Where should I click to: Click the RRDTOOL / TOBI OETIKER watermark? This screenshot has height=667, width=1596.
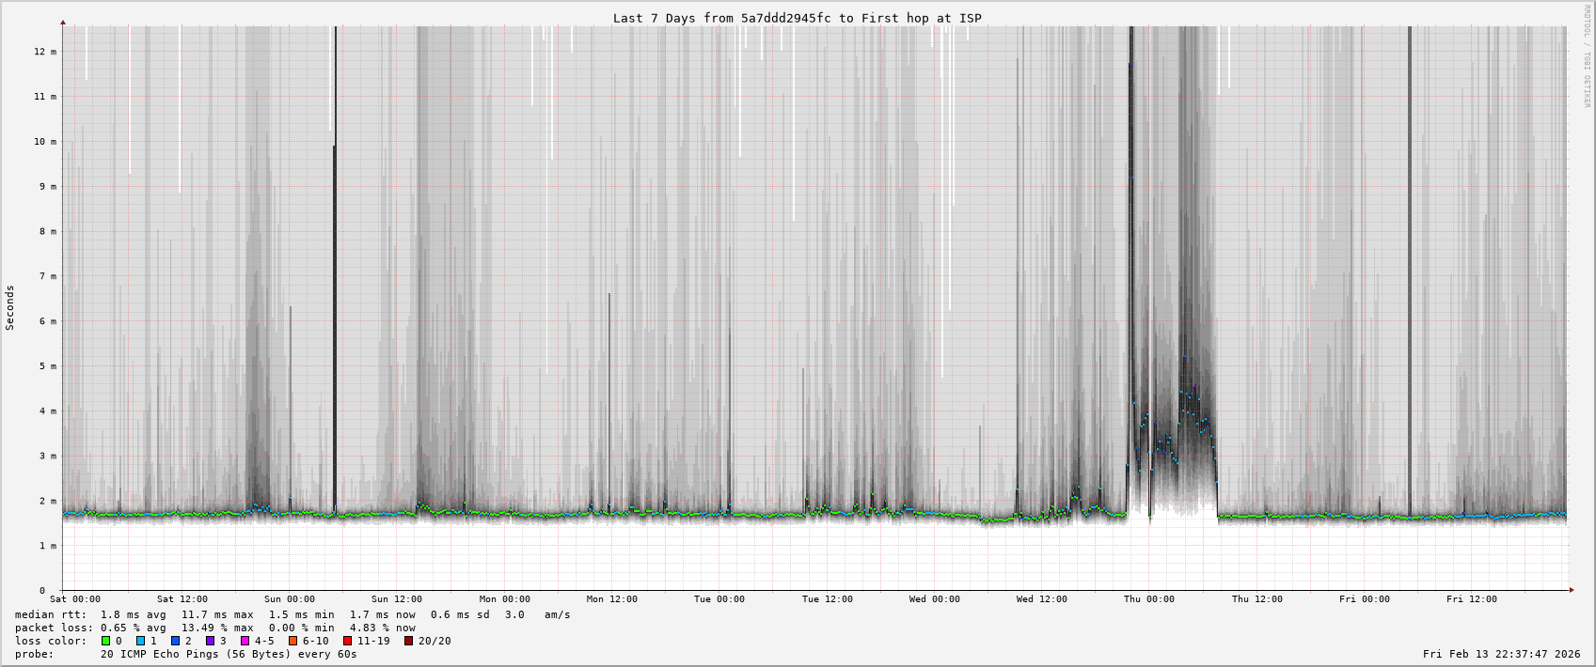pos(1587,55)
